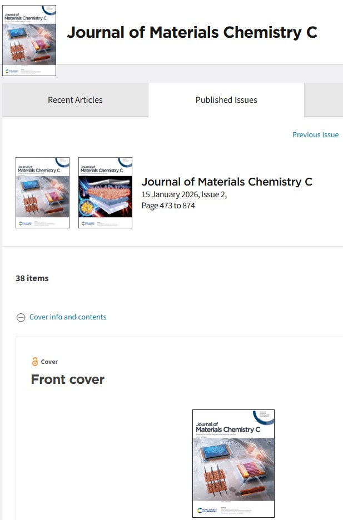
Task: Click the open access lock icon
Action: [35, 362]
